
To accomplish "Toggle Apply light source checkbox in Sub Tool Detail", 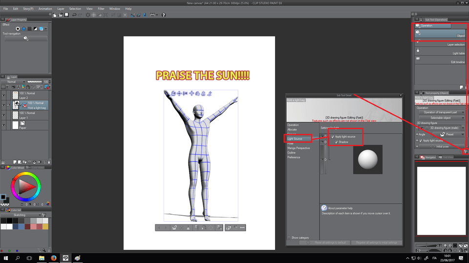I will point(333,136).
